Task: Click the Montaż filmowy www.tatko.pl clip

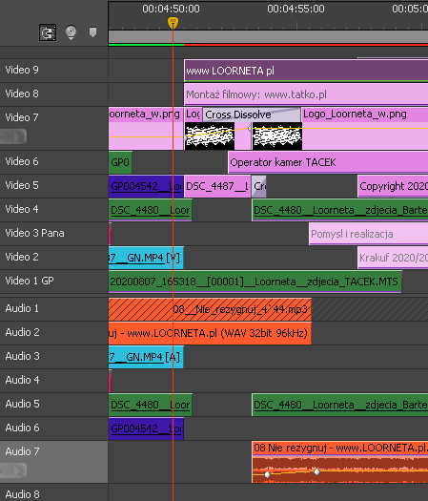Action: [306, 94]
